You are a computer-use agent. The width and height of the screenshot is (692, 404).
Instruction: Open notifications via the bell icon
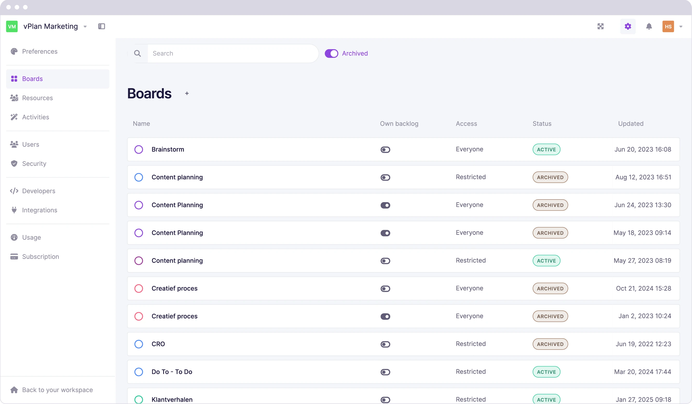649,26
